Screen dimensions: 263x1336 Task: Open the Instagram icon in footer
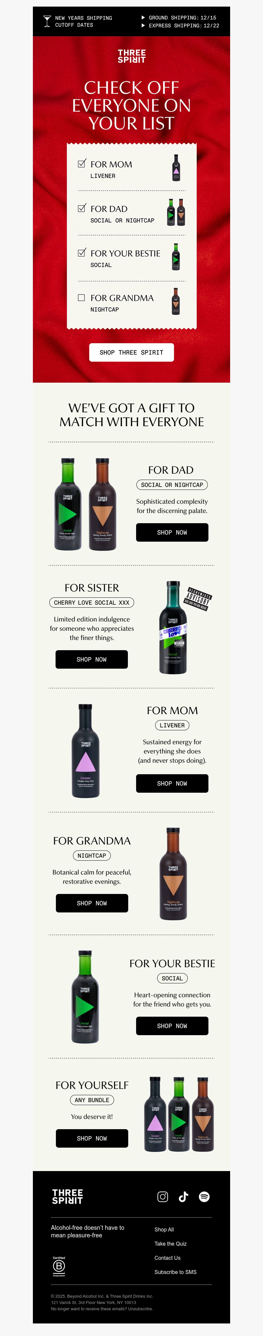point(163,1196)
